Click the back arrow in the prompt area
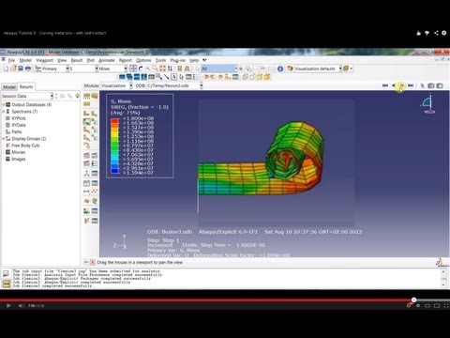450x338 pixels. 86,262
